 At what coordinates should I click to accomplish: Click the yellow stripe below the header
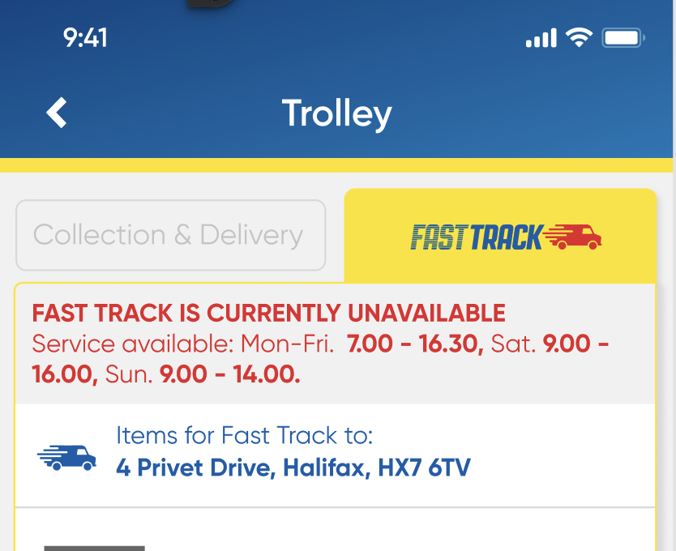336,165
